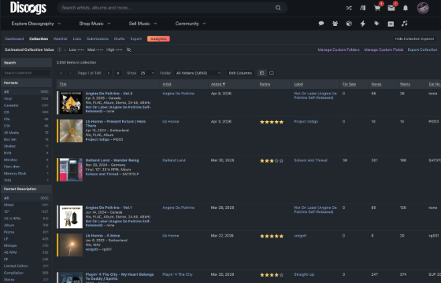
Task: Open the Dalland Land album cover thumbnail
Action: [71, 170]
